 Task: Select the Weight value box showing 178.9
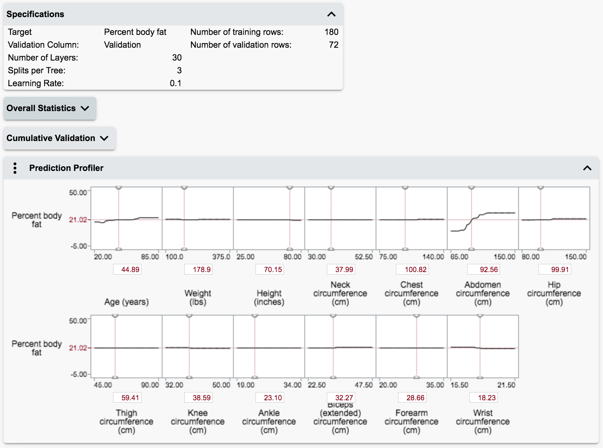pos(198,270)
